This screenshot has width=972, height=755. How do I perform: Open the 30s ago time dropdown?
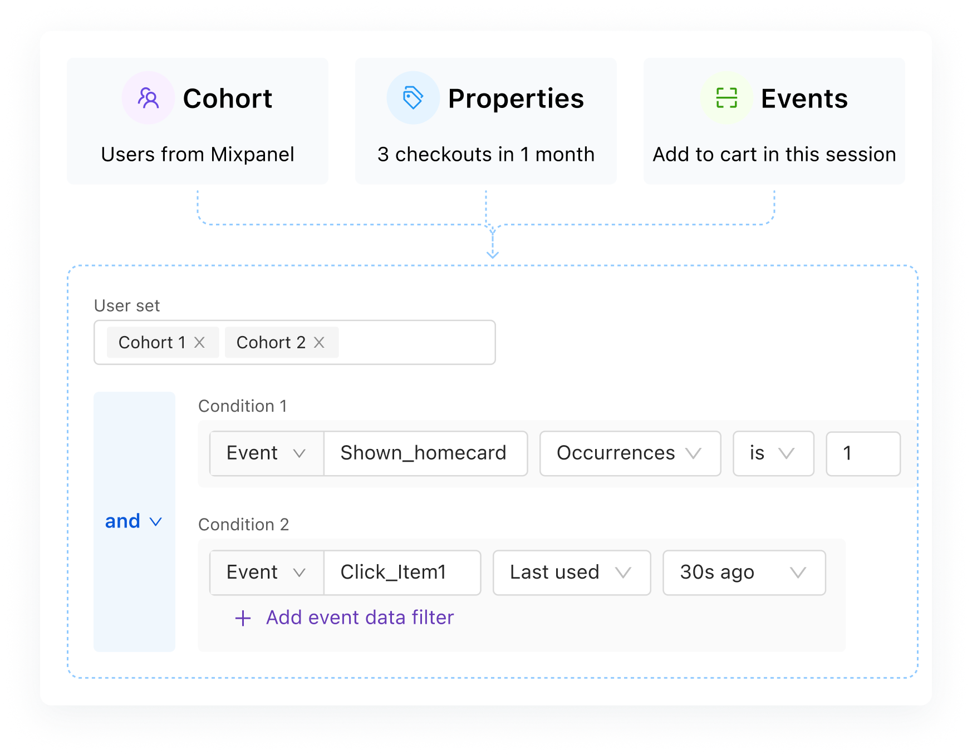click(x=743, y=572)
